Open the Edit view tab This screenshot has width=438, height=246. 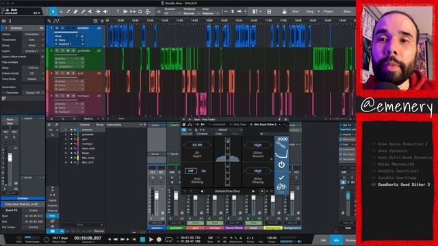[x=323, y=240]
